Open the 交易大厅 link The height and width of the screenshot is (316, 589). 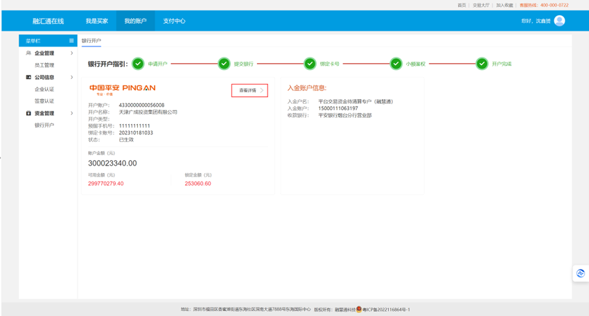481,5
